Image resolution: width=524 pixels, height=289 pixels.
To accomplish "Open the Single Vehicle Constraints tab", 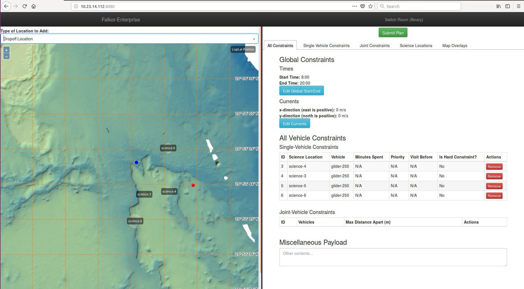I will tap(326, 45).
